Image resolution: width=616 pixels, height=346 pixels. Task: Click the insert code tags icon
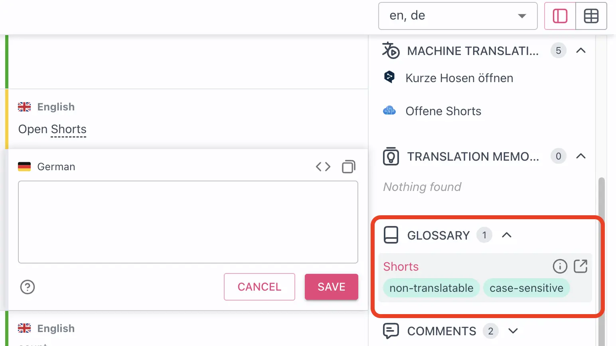pyautogui.click(x=323, y=167)
